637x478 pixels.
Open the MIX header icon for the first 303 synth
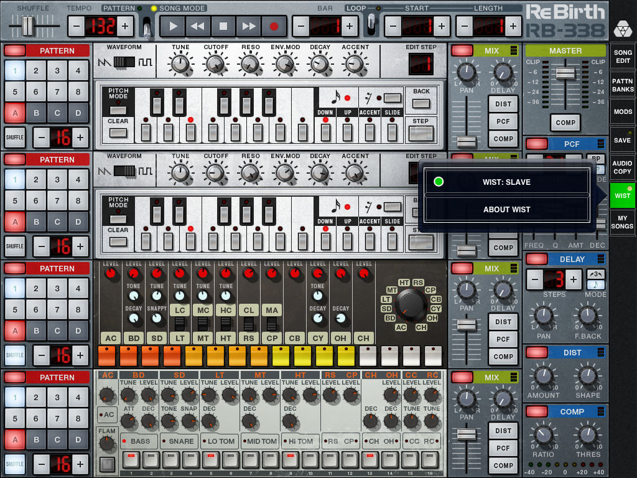coord(513,50)
